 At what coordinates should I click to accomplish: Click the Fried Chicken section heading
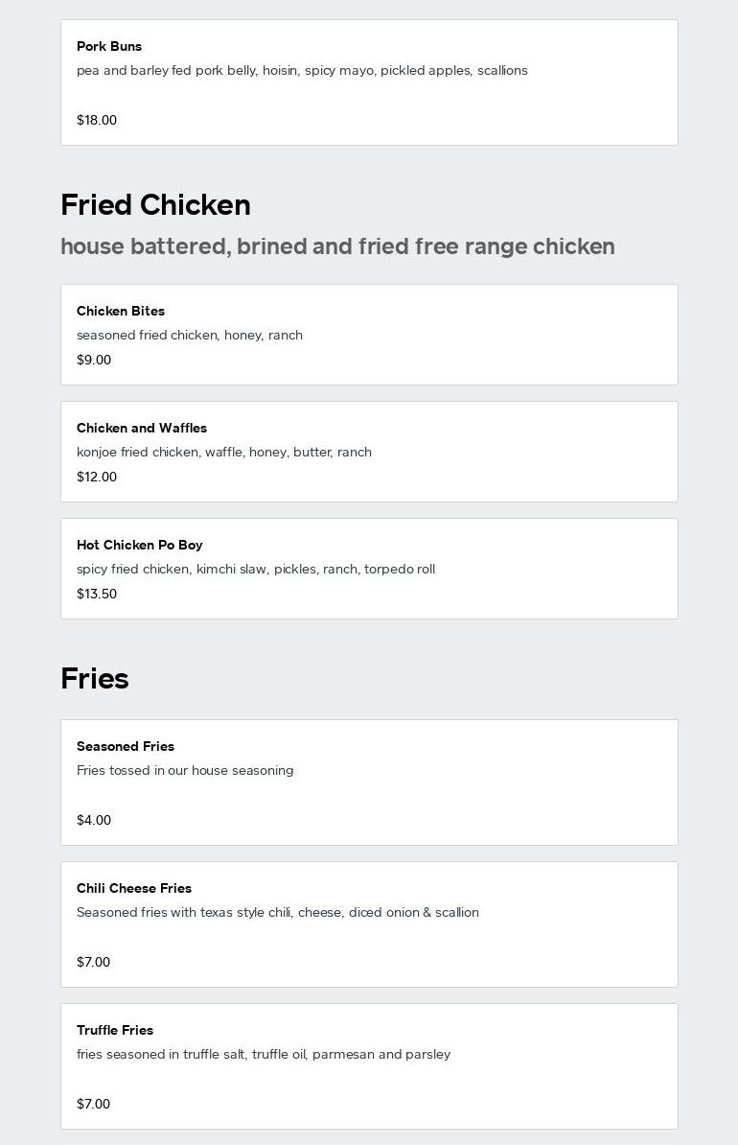(155, 204)
